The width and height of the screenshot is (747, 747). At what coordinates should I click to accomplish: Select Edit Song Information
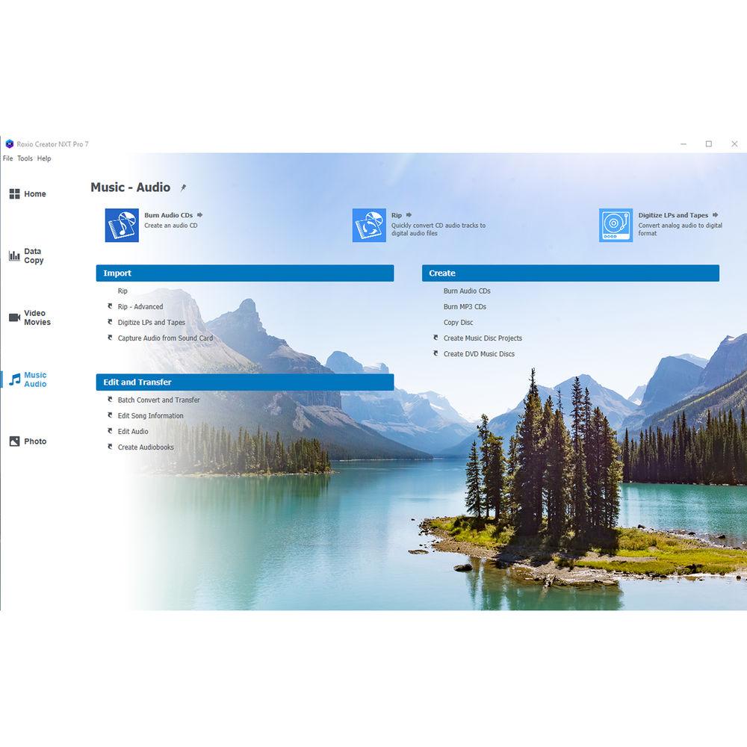tap(150, 416)
